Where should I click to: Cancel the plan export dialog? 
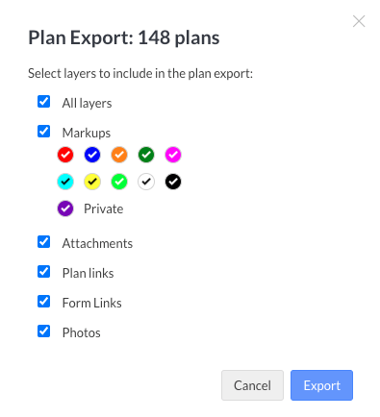[252, 385]
